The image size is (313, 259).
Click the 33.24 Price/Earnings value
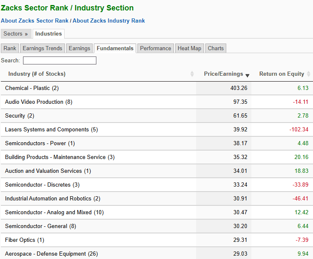(241, 185)
